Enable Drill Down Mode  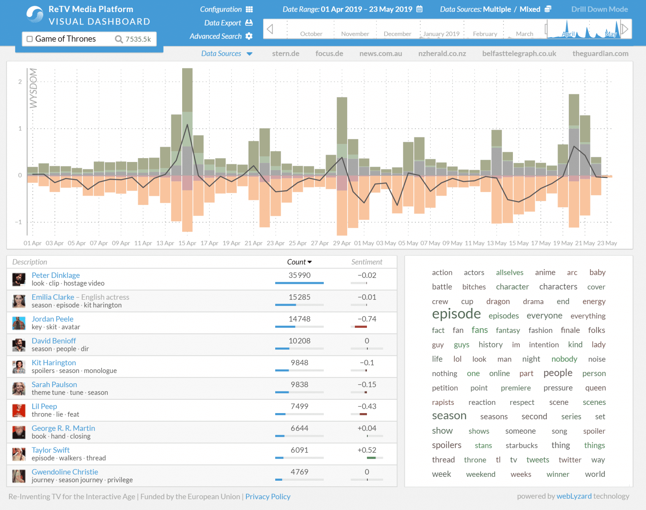pyautogui.click(x=599, y=9)
